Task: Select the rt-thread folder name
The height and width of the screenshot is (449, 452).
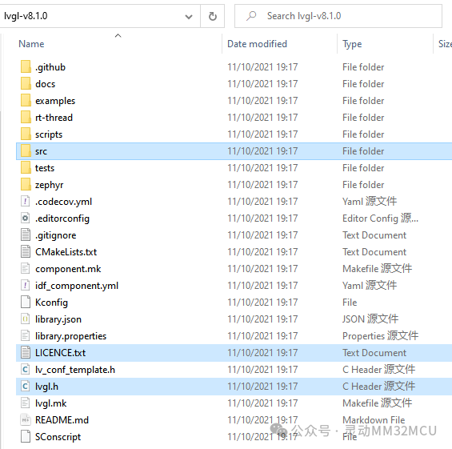Action: tap(54, 118)
